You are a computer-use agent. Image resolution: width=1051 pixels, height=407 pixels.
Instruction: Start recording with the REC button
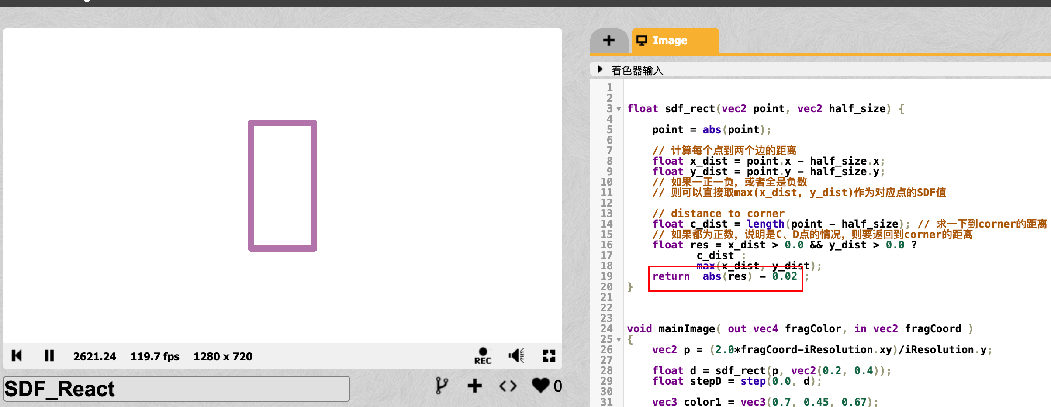point(483,356)
